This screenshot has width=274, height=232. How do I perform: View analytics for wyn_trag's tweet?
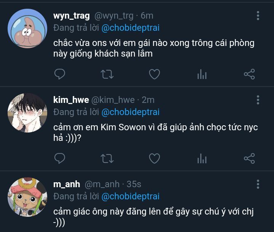[202, 74]
